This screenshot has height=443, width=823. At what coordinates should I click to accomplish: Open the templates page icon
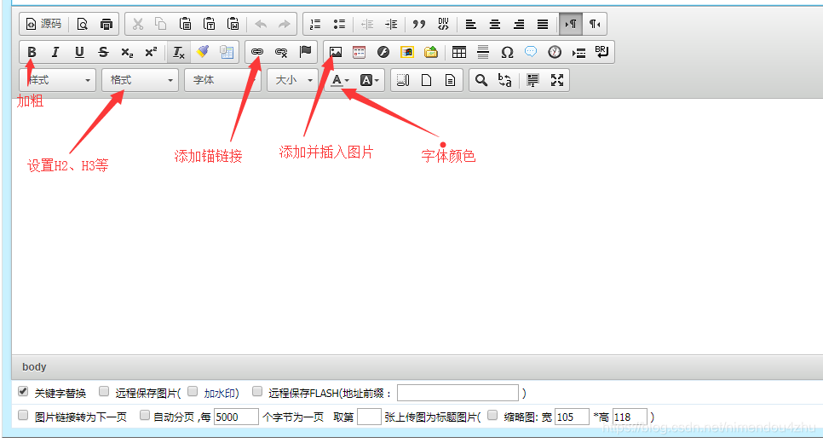(451, 80)
